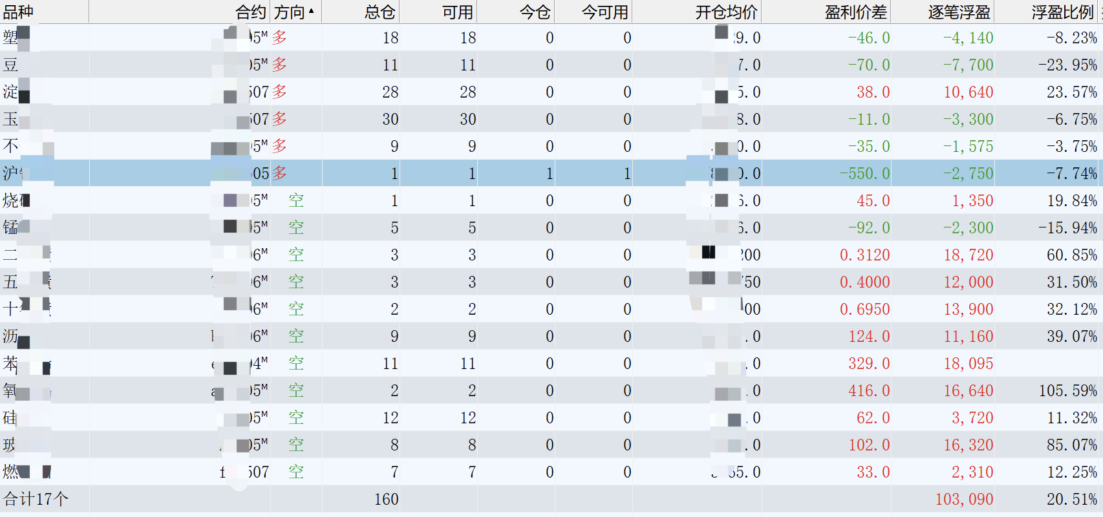Sort positions by 逐笔浮盈 header
This screenshot has width=1103, height=517.
[959, 12]
